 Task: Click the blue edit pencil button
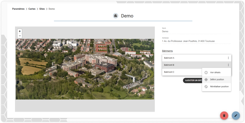point(236,115)
